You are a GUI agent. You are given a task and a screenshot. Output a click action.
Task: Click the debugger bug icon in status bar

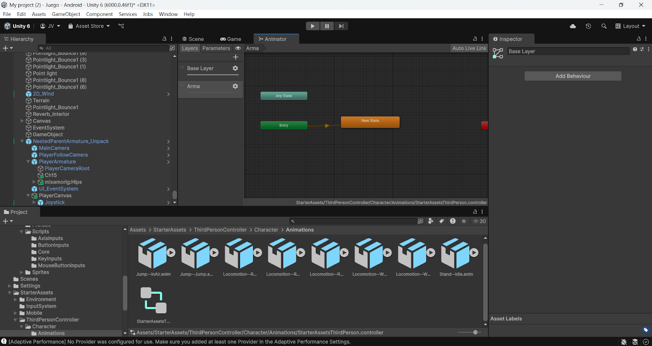point(624,342)
